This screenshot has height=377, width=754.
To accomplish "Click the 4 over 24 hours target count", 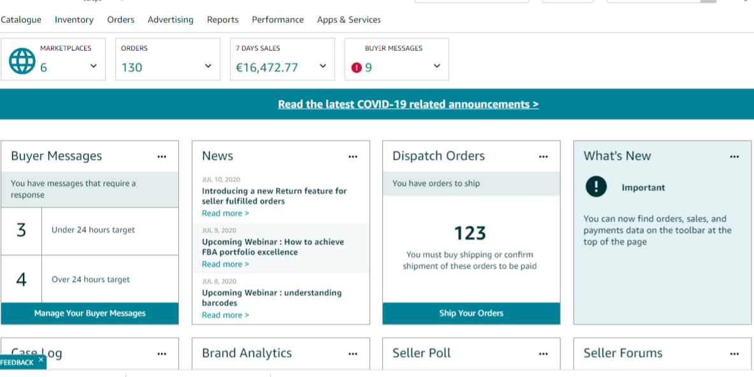I will pyautogui.click(x=21, y=280).
